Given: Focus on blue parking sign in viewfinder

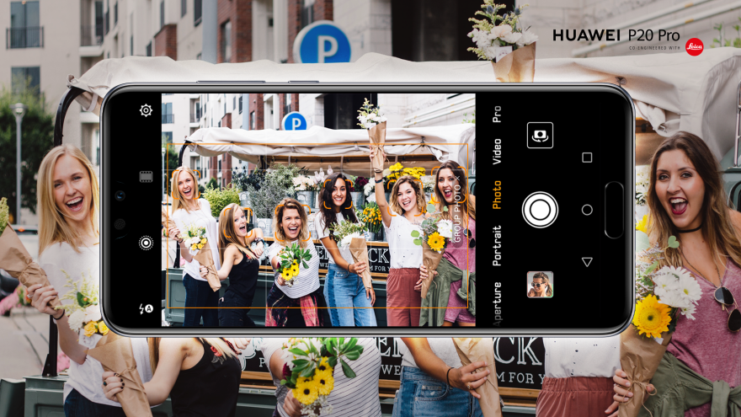Looking at the screenshot, I should [x=295, y=122].
